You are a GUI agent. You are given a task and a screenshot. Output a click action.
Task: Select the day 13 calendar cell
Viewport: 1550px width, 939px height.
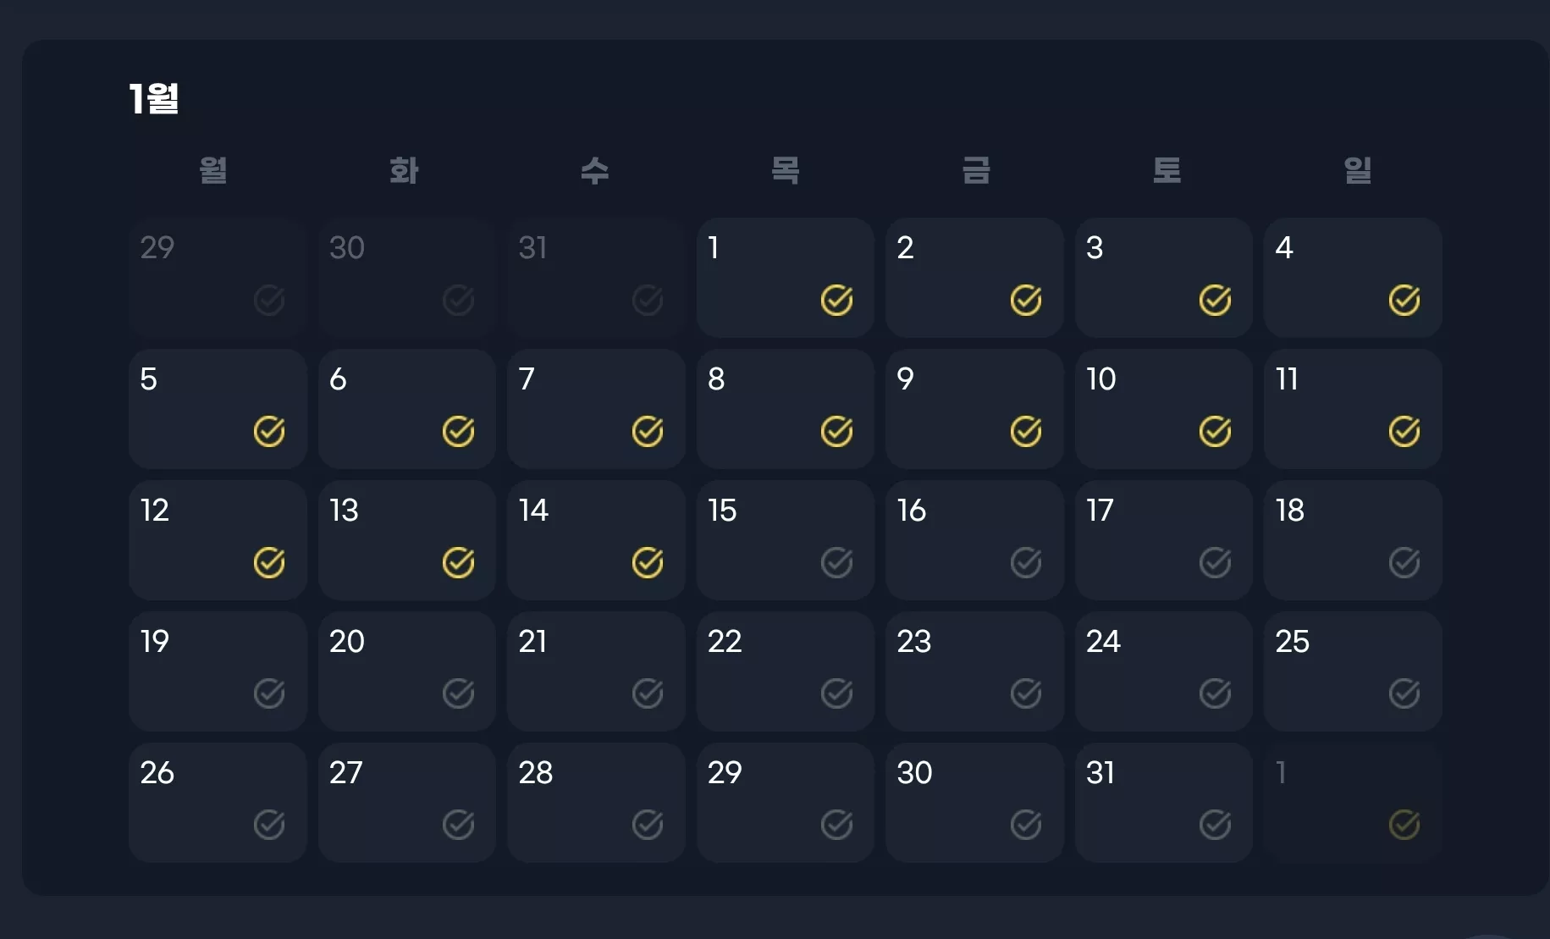[x=407, y=540]
